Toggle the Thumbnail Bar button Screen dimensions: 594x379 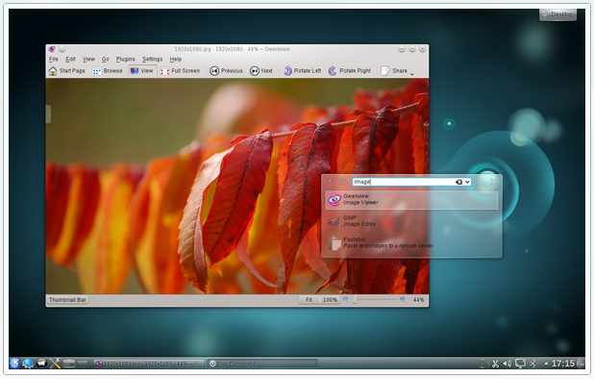pyautogui.click(x=67, y=300)
